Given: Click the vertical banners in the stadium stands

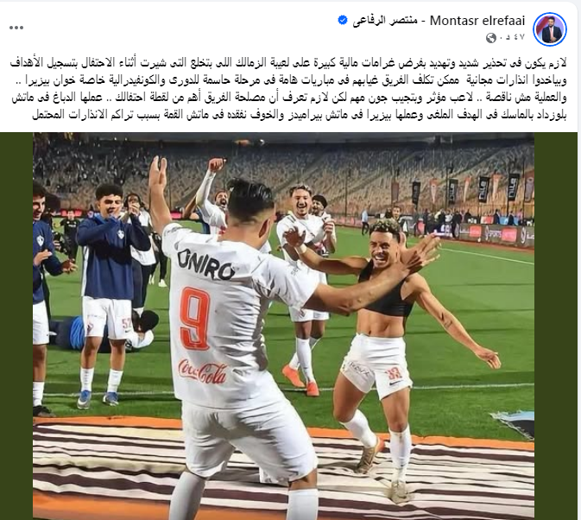Looking at the screenshot, I should pyautogui.click(x=480, y=189).
